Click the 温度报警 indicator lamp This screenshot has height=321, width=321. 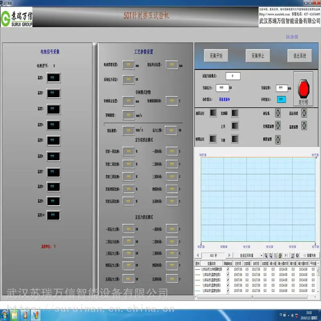tap(304, 126)
